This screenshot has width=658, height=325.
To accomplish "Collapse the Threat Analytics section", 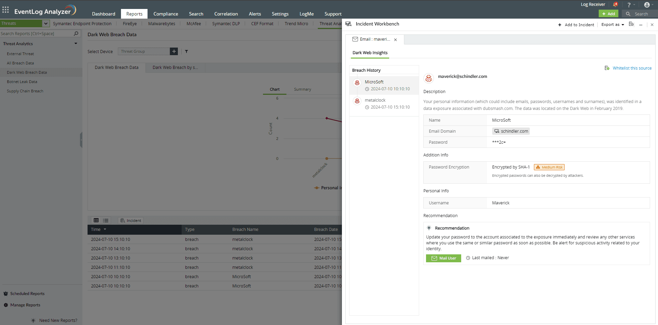I will pos(75,43).
